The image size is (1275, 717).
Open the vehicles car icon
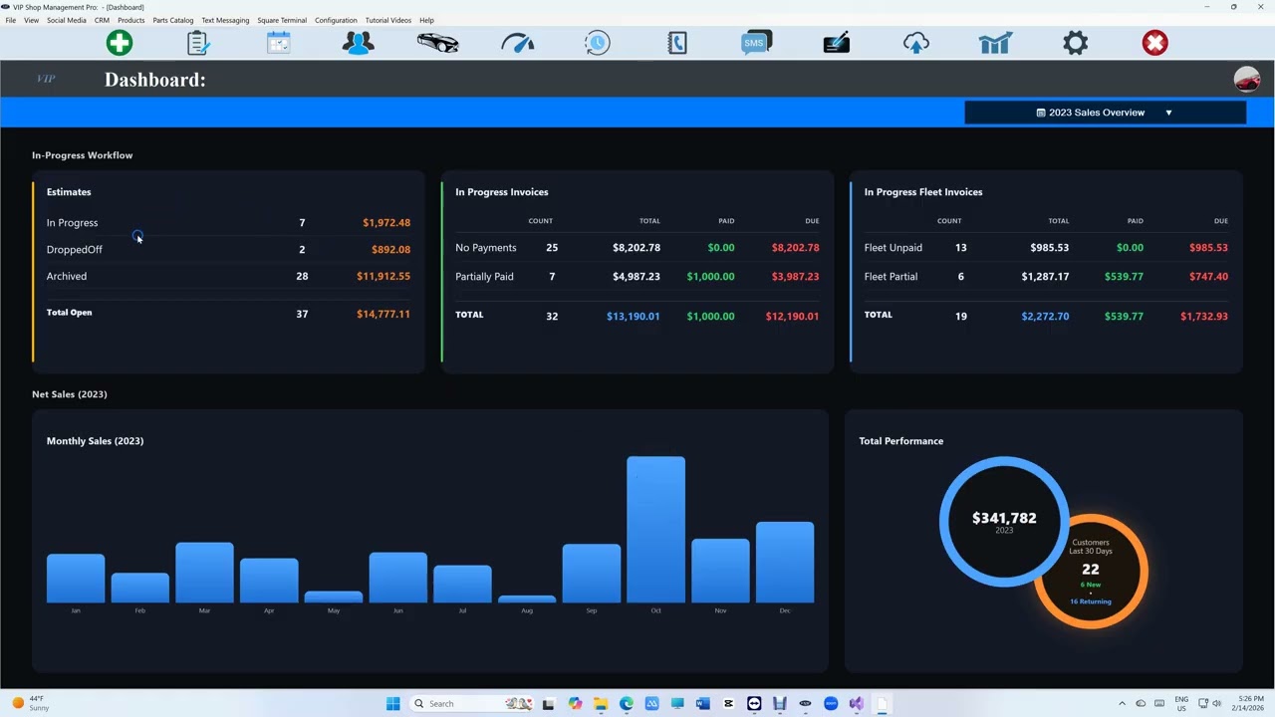coord(438,43)
